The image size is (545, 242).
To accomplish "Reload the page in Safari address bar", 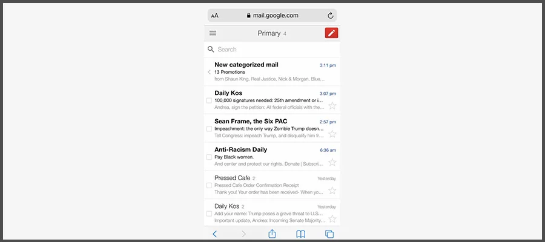I will pos(330,16).
